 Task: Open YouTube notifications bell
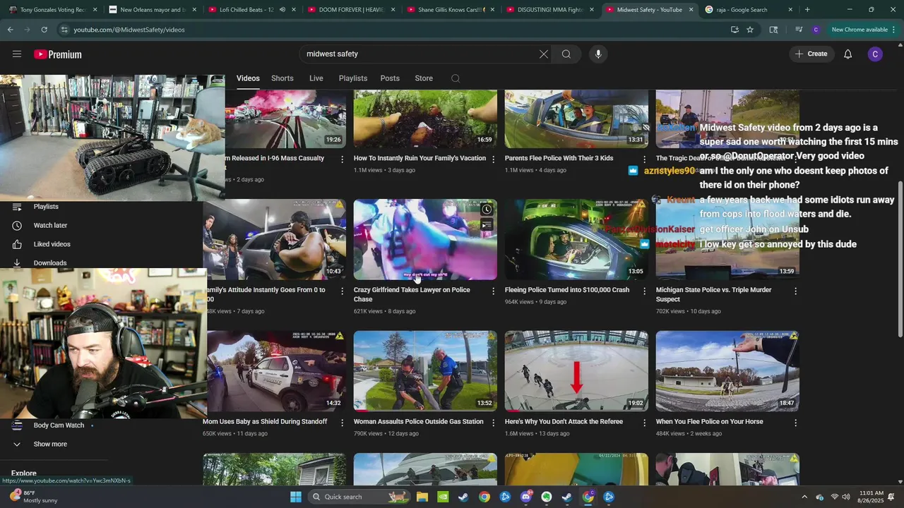(x=847, y=54)
